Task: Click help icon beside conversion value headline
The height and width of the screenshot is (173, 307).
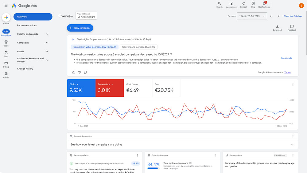Action: coord(171,54)
